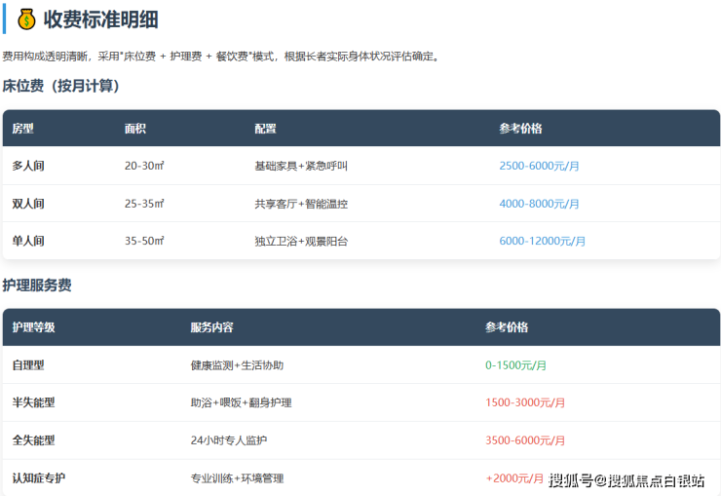Click the green 0-1500元/月 price
Screen dimensions: 721x496
pyautogui.click(x=516, y=365)
